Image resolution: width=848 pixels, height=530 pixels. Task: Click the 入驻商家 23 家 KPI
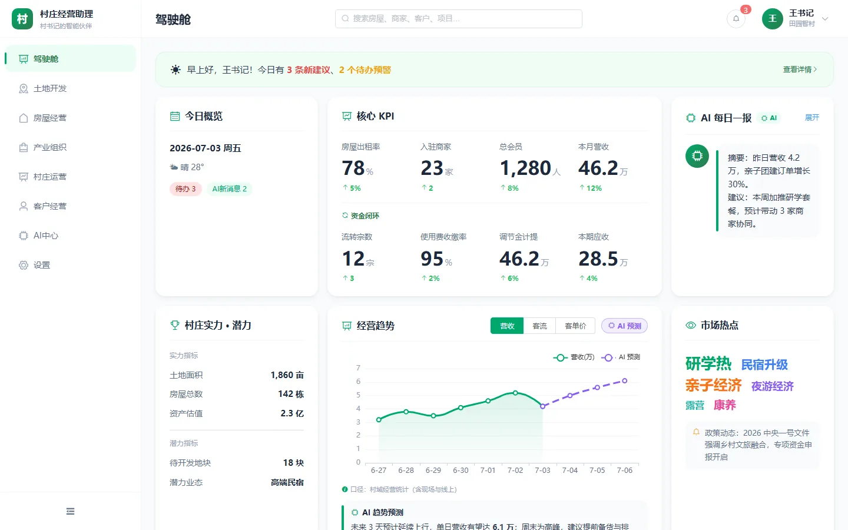pos(455,167)
